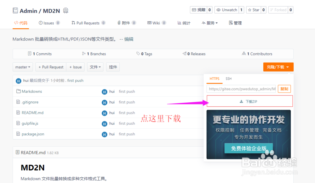Open the 管理 management tab
315x183 pixels.
point(235,23)
